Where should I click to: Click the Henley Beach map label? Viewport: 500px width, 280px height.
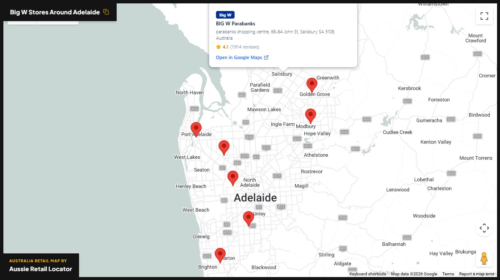(x=191, y=186)
